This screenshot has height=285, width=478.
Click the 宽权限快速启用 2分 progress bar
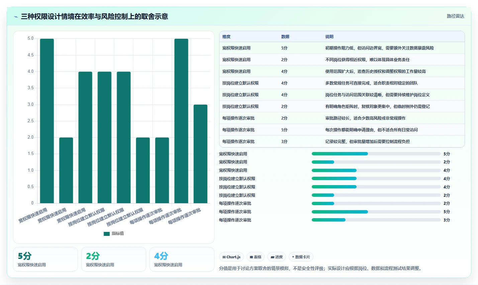tap(376, 162)
